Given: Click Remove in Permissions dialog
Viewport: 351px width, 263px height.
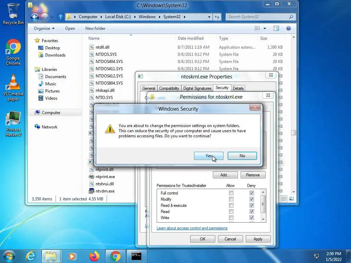Looking at the screenshot, I should coord(253,175).
